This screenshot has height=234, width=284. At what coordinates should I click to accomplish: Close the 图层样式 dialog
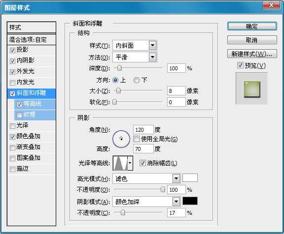click(x=271, y=5)
